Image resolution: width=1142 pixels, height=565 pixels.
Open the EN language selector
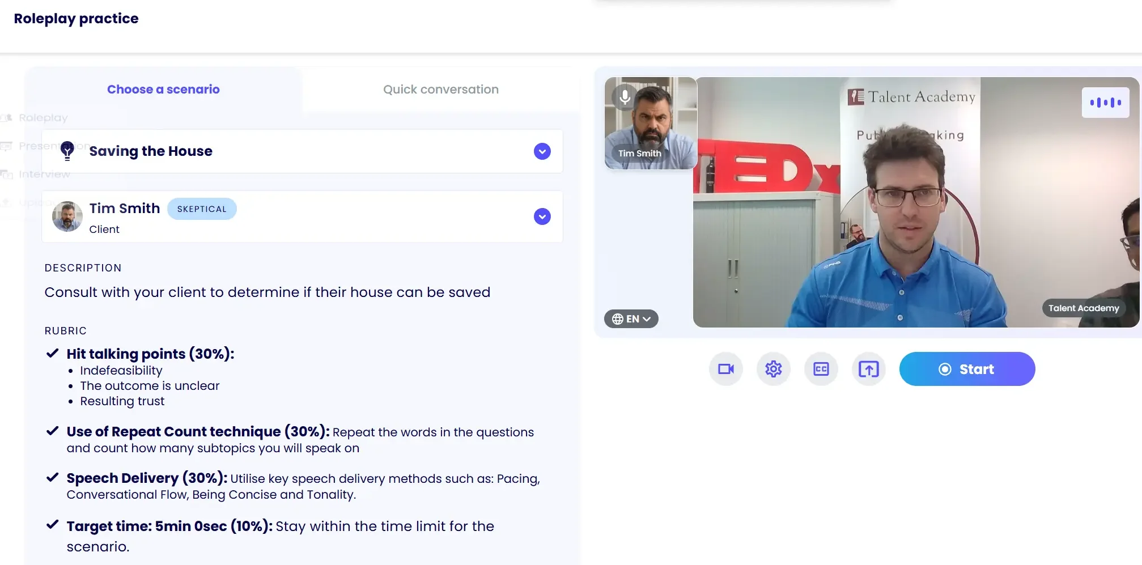631,319
